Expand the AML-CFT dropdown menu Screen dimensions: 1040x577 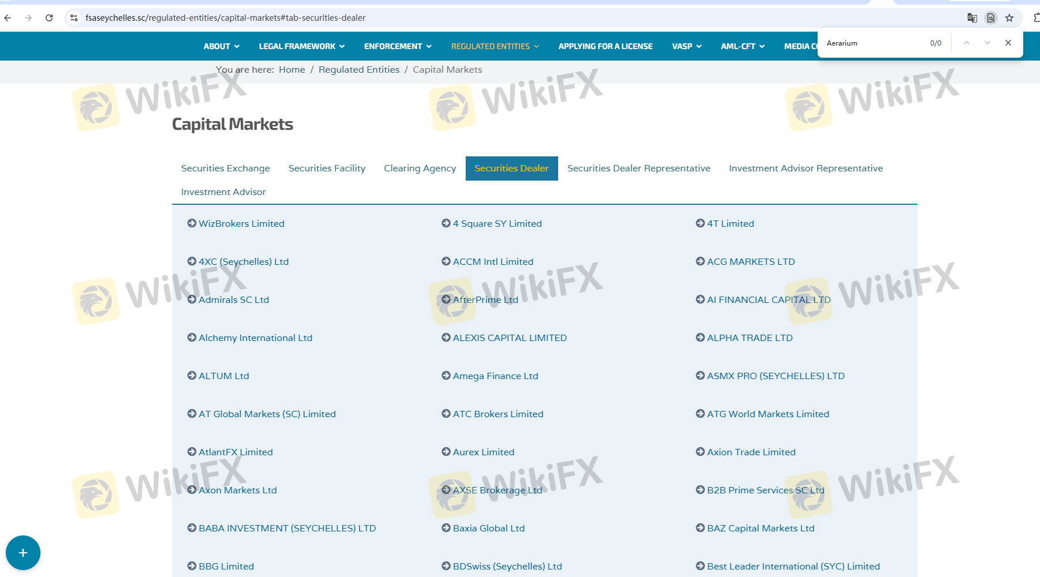pyautogui.click(x=742, y=46)
